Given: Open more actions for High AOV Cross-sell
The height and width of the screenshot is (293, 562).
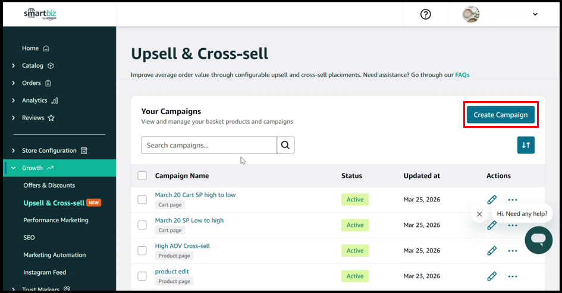Looking at the screenshot, I should click(x=513, y=251).
